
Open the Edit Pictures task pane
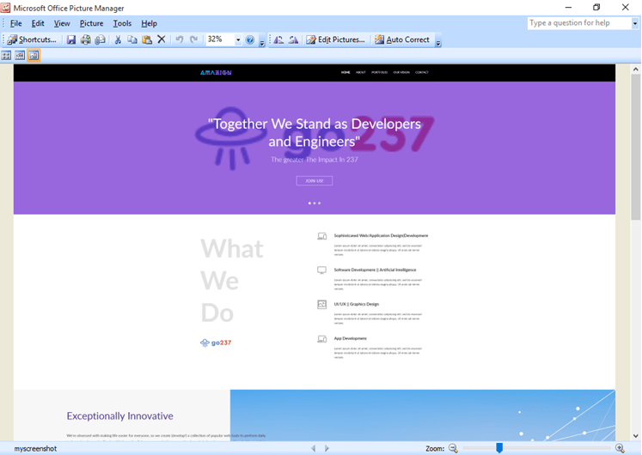click(x=335, y=39)
